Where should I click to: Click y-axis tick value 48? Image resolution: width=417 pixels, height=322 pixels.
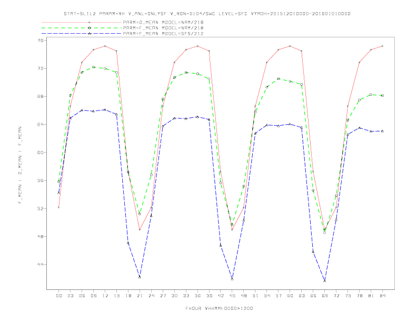point(42,236)
